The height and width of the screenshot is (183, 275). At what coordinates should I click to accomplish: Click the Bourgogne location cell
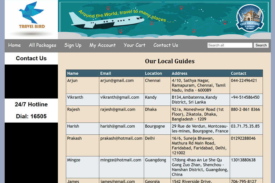coord(157,129)
